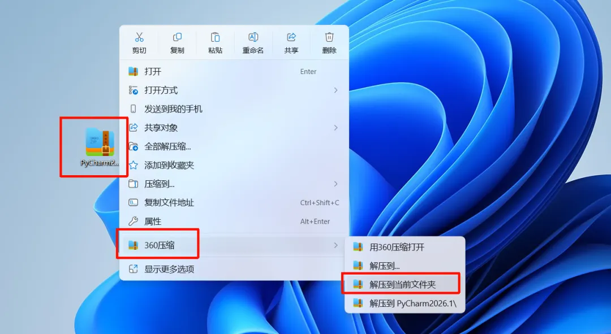Choose 打开 to open the archive
The height and width of the screenshot is (334, 611).
point(234,72)
